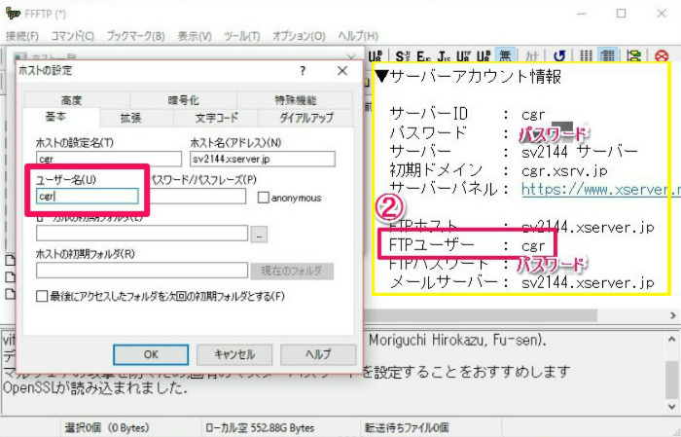Click the ホスト名(アドレス) field with sv2144.xserver.jp
The height and width of the screenshot is (437, 681).
point(263,159)
